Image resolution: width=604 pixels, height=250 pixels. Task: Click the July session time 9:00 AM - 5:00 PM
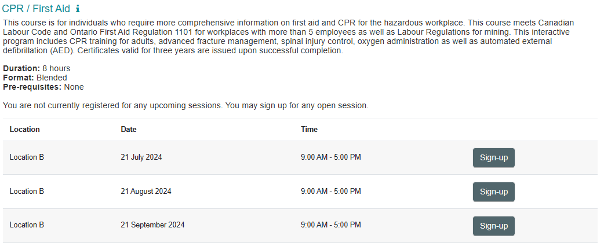tap(330, 157)
